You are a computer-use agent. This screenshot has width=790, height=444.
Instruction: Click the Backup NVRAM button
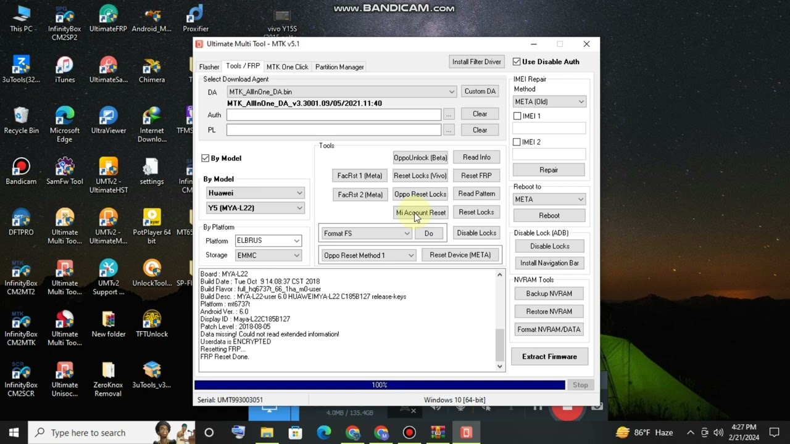point(549,294)
